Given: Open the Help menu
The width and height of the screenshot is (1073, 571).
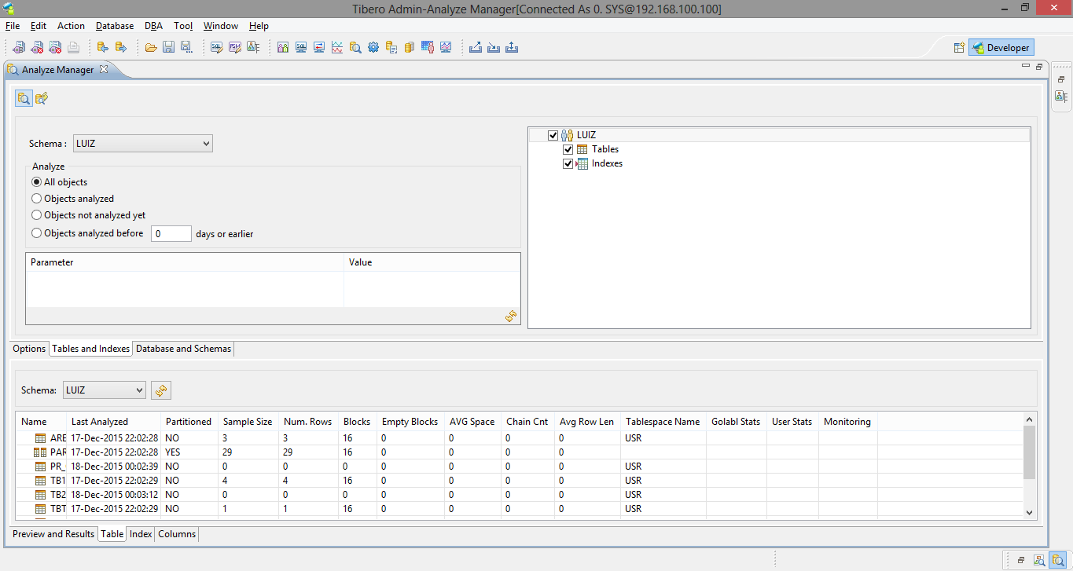Looking at the screenshot, I should point(259,26).
